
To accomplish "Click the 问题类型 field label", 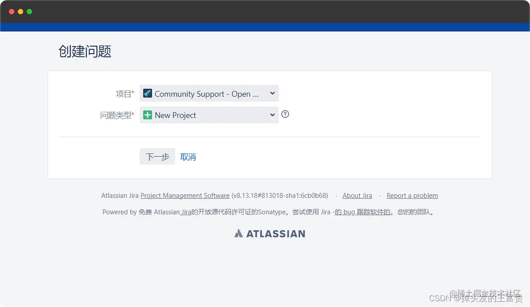I will tap(117, 115).
